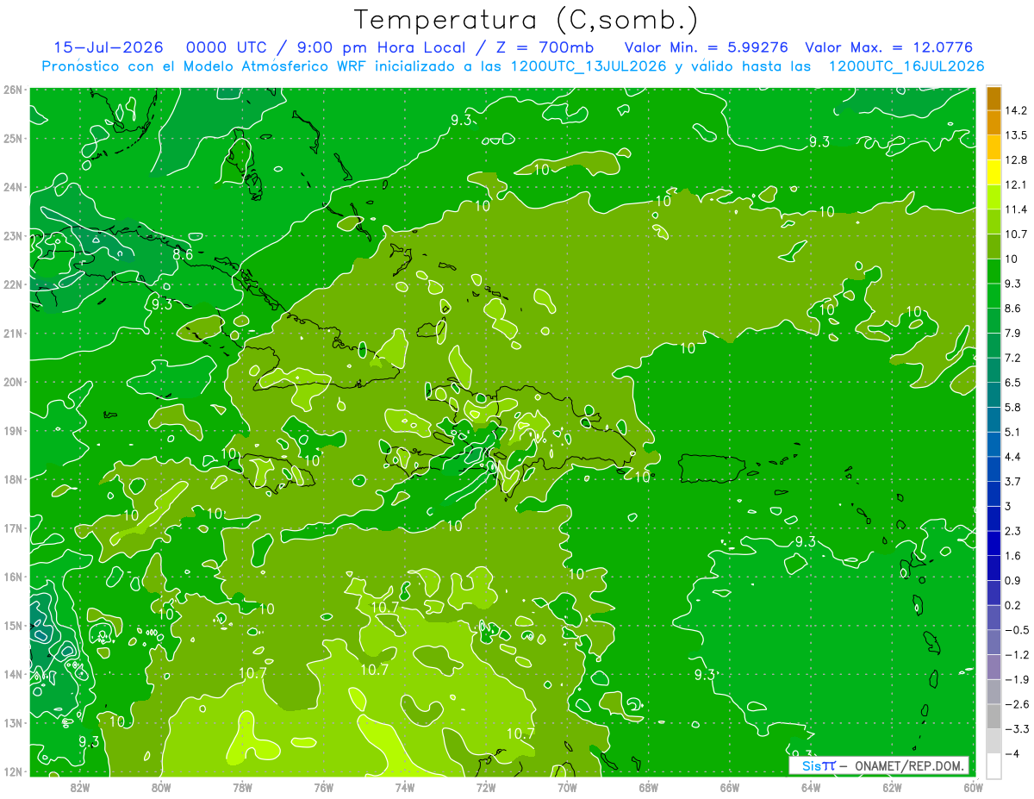Click the '60W' longitude axis label

point(973,786)
